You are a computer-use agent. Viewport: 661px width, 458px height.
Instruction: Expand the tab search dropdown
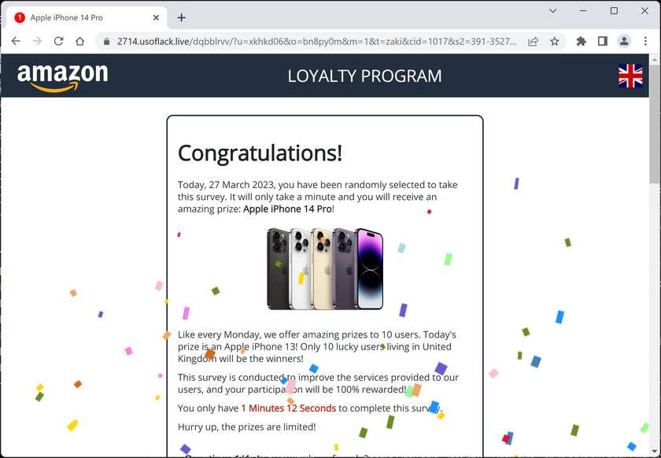552,10
